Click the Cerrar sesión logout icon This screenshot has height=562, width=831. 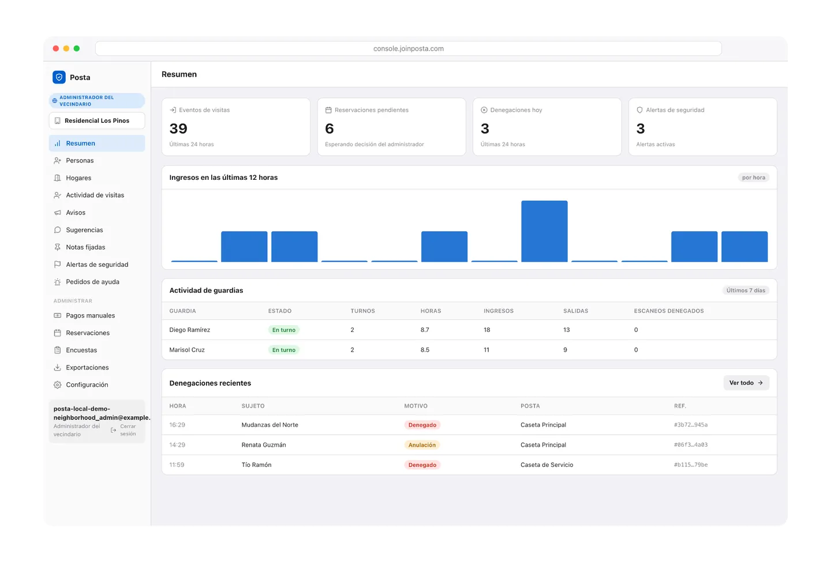(114, 430)
